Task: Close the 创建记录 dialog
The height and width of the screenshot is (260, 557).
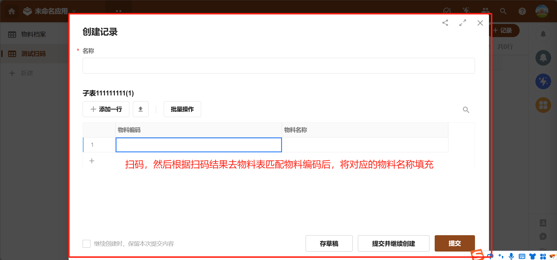Action: point(480,23)
